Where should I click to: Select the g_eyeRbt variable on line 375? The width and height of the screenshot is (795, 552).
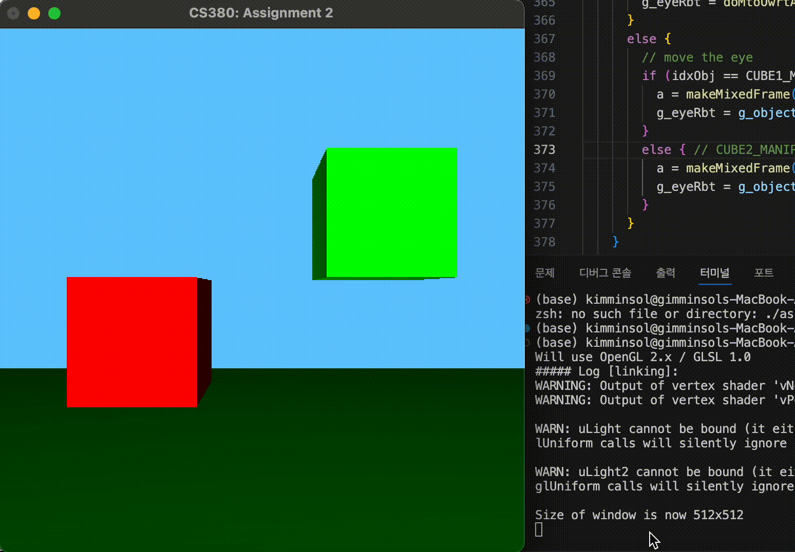coord(685,186)
